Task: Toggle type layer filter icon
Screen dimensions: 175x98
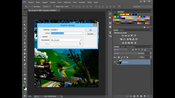Action: (139, 50)
